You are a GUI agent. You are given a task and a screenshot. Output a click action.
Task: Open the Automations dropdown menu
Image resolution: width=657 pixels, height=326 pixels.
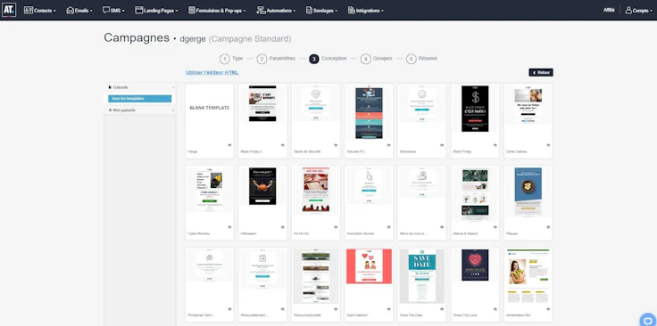click(276, 11)
